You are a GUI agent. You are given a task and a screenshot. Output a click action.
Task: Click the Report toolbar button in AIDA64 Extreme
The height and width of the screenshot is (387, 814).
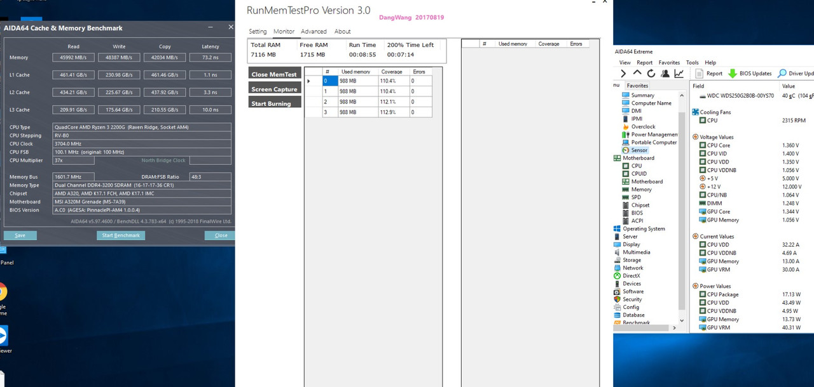[709, 74]
